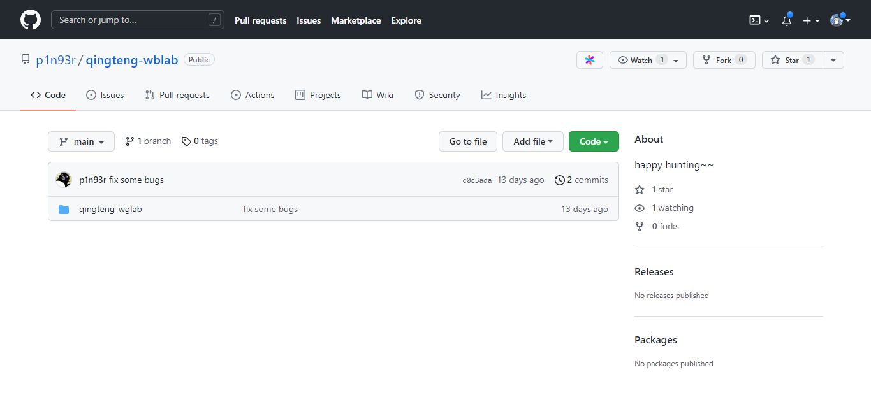
Task: Click the search or jump to field
Action: 138,20
